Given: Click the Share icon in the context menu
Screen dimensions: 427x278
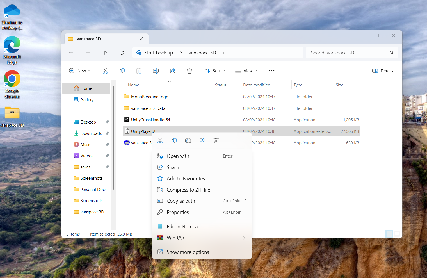Looking at the screenshot, I should pos(202,141).
